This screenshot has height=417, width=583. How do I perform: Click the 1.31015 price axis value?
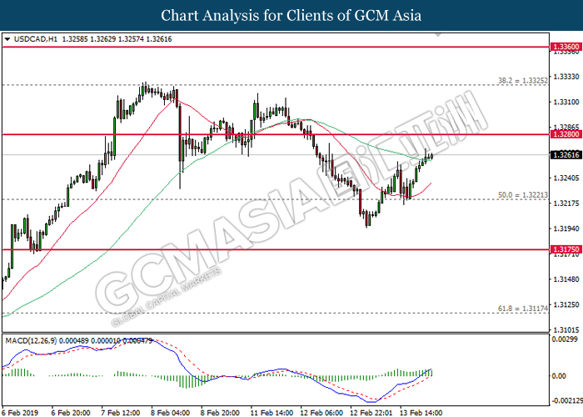pos(566,330)
